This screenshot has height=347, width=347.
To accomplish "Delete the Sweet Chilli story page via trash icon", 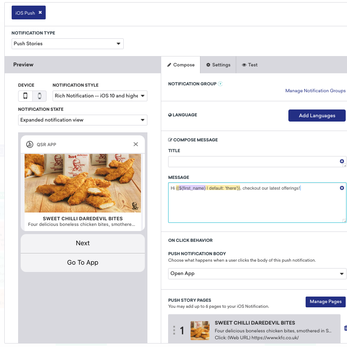I will pyautogui.click(x=346, y=328).
